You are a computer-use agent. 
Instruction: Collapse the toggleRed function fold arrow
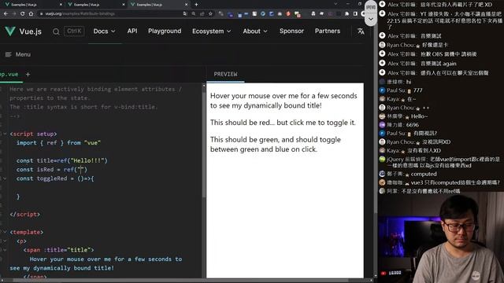(x=5, y=178)
